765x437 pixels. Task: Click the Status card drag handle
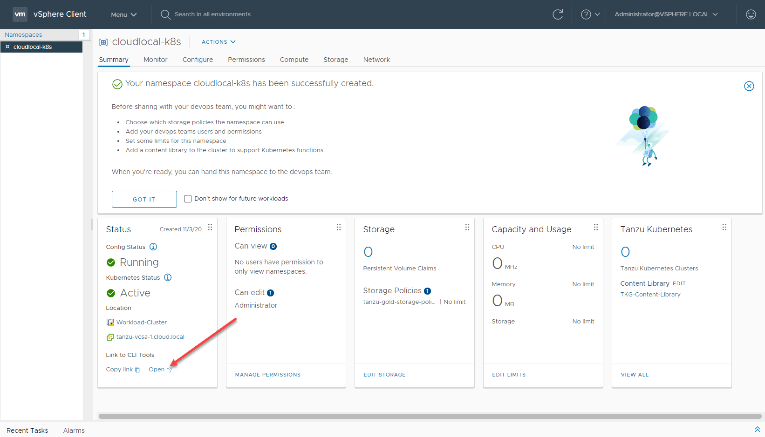point(210,227)
